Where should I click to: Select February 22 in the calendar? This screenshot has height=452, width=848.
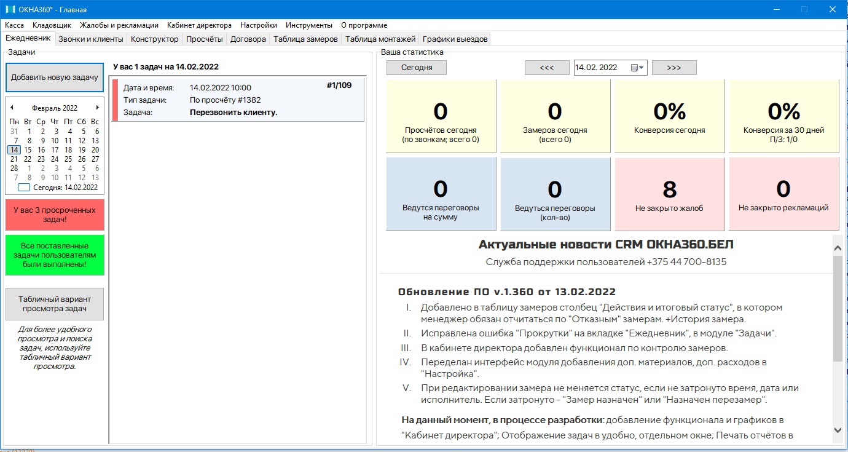pos(28,159)
